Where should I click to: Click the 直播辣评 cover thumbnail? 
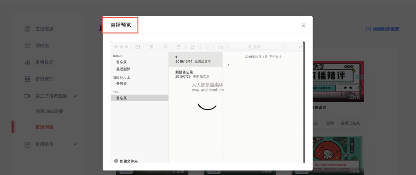pos(338,81)
